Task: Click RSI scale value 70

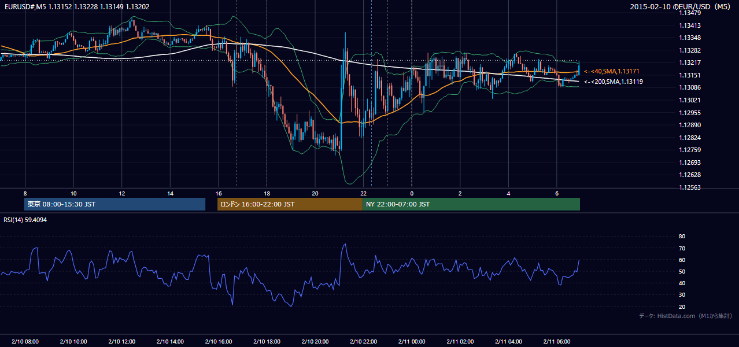Action: pos(682,248)
